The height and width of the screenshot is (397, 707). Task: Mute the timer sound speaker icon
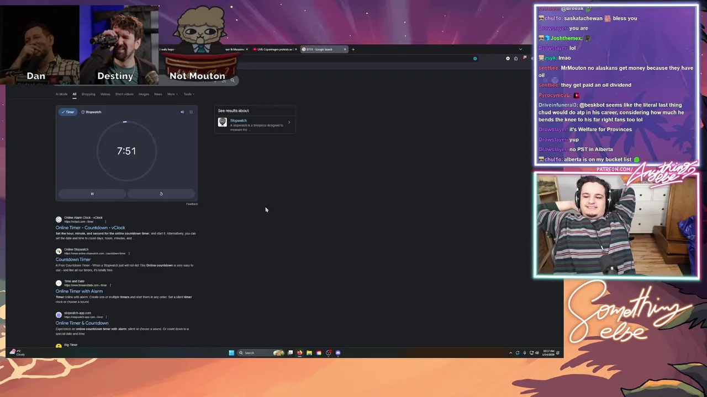(x=182, y=112)
